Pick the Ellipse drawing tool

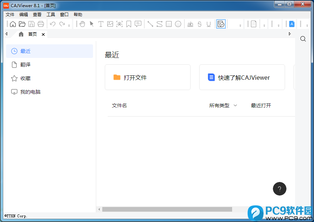point(178,24)
